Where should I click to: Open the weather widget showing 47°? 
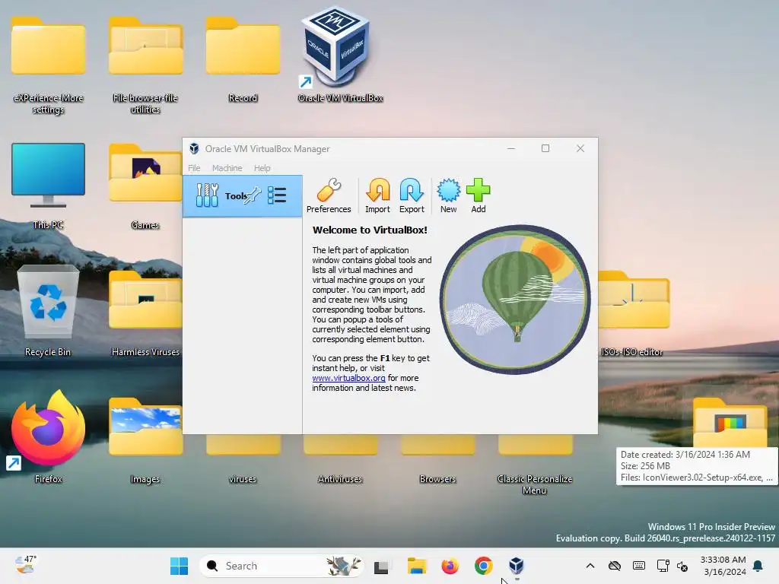(x=26, y=565)
